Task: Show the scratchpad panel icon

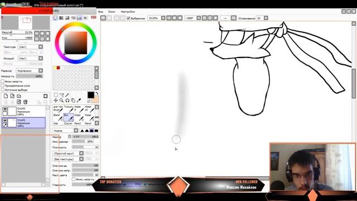Action: (x=85, y=18)
